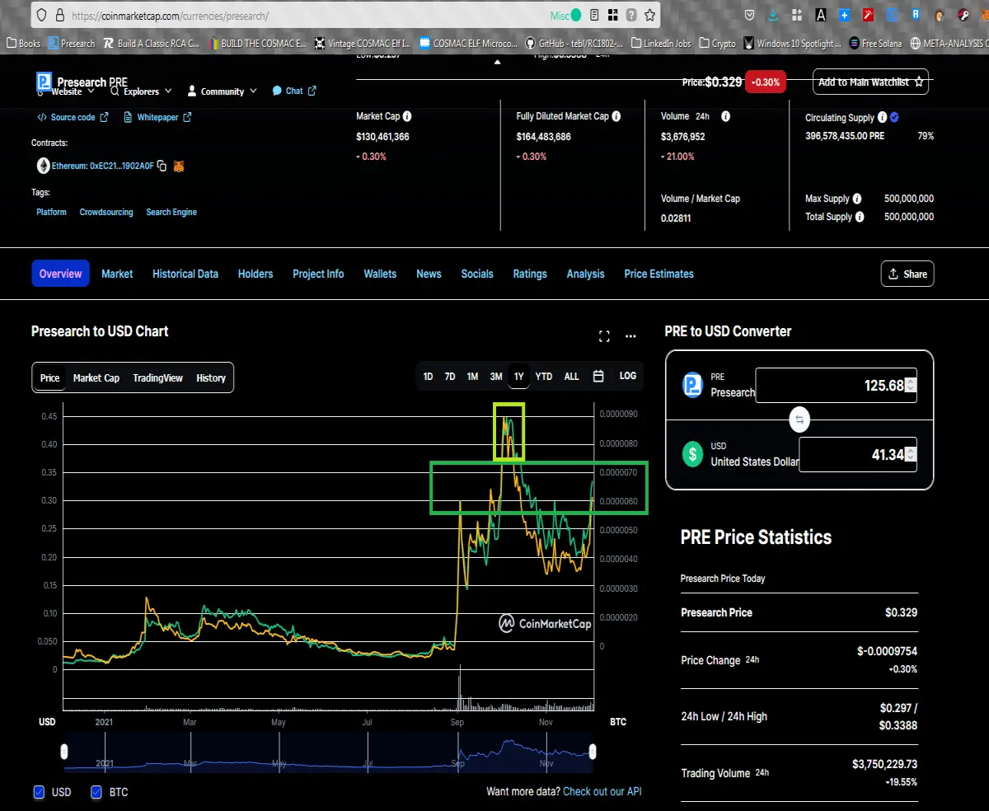Viewport: 989px width, 811px height.
Task: Click the Presearch logo in converter
Action: tap(693, 385)
